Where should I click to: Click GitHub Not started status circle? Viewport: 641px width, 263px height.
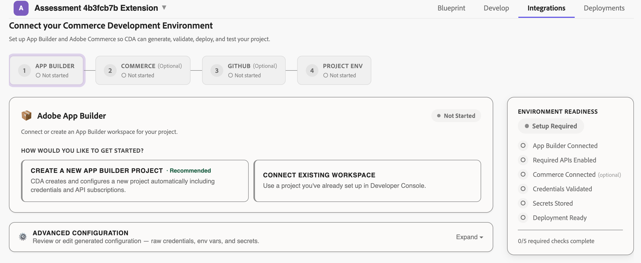[x=231, y=75]
